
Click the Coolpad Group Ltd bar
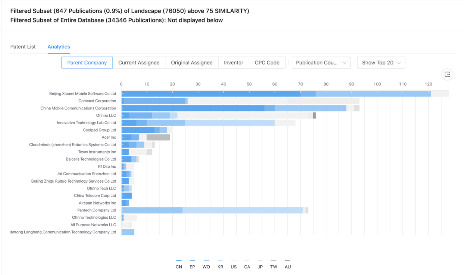147,130
